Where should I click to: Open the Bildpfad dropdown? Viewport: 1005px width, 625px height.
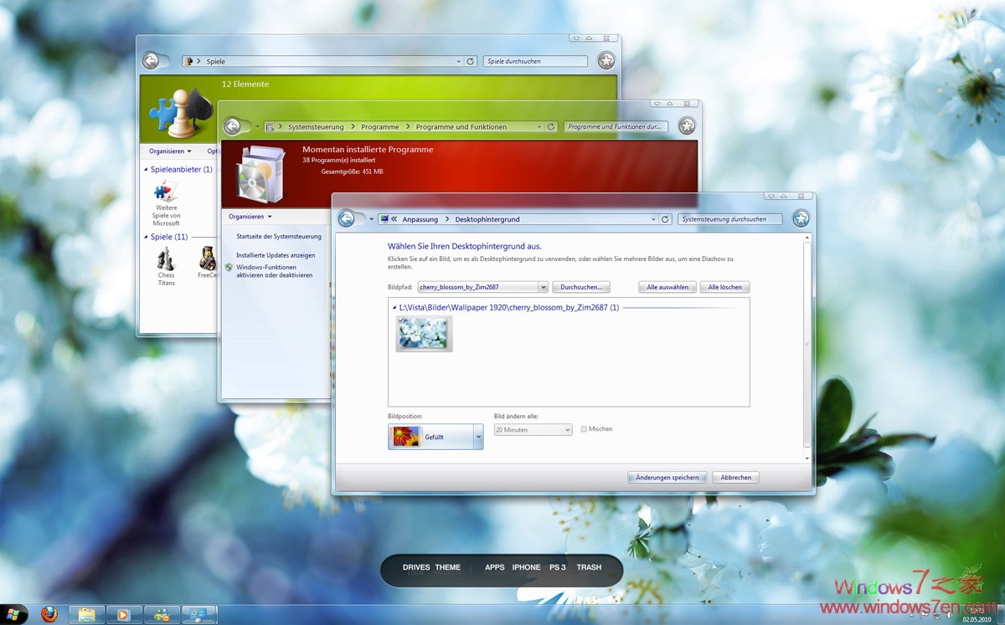coord(544,287)
